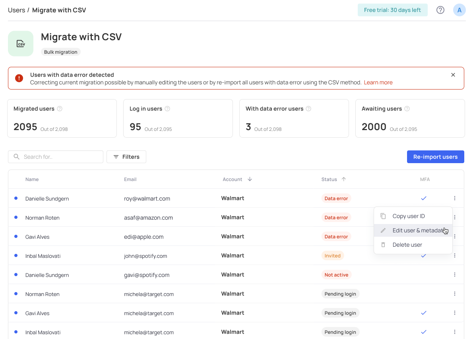Screen dimensions: 475x339
Task: Click the MFA checkmark for michela@target.com
Action: [x=424, y=313]
